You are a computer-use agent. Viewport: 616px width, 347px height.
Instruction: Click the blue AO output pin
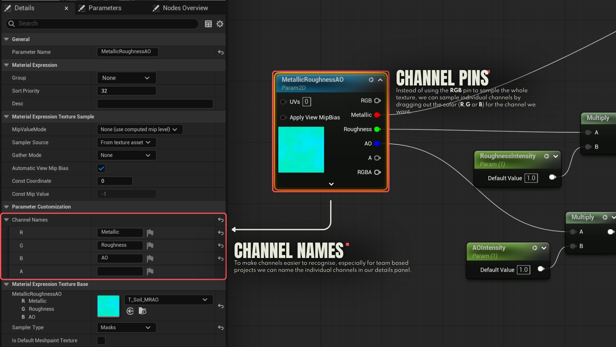377,144
